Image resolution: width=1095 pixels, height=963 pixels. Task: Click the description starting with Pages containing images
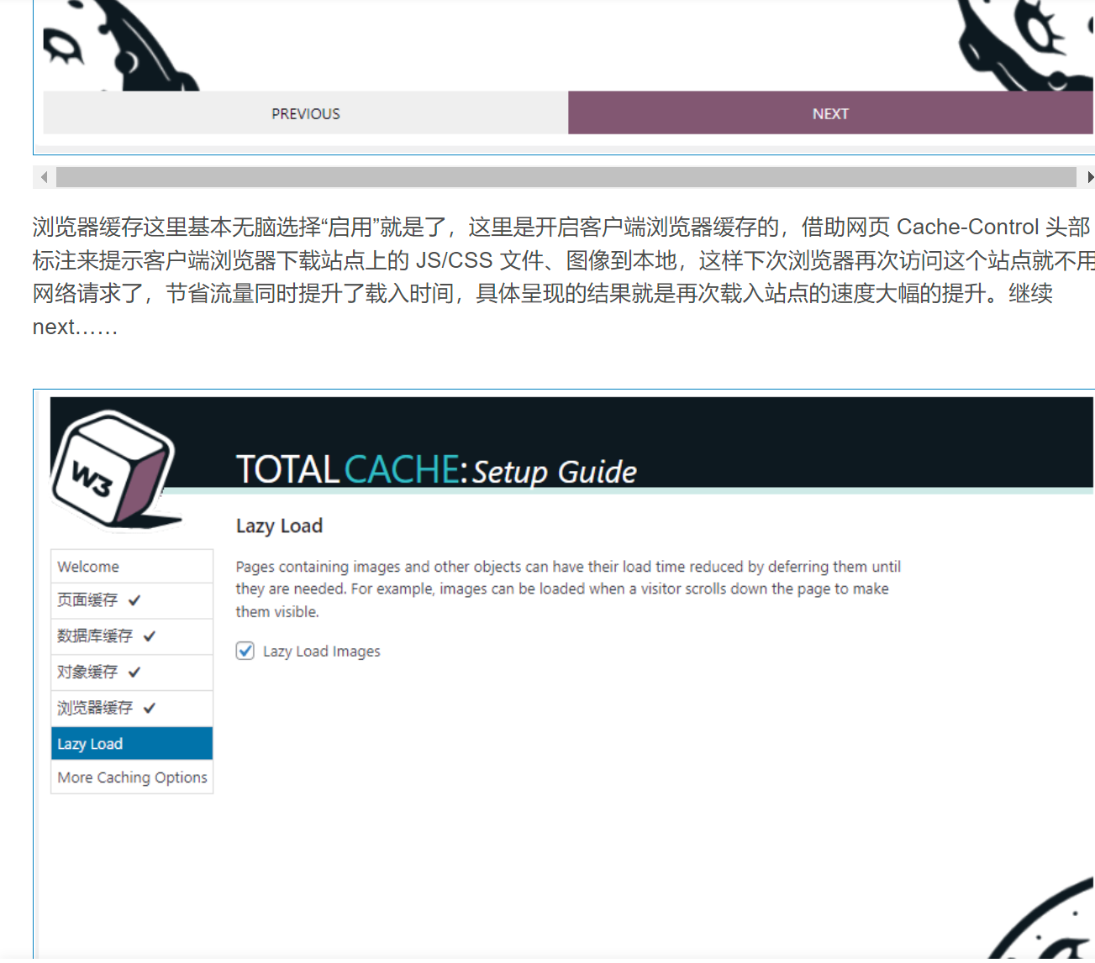pyautogui.click(x=568, y=589)
